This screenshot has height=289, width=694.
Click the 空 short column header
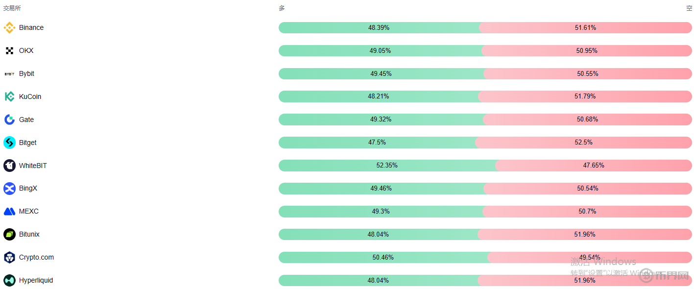click(689, 8)
